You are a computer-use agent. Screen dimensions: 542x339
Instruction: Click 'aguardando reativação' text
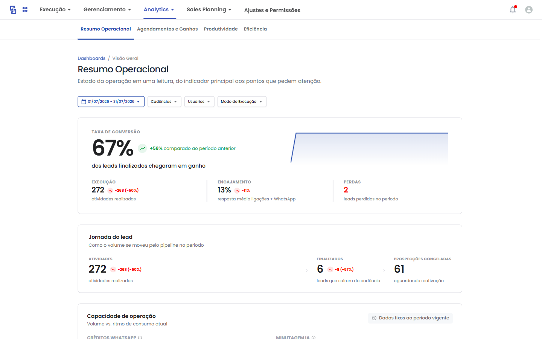point(419,281)
